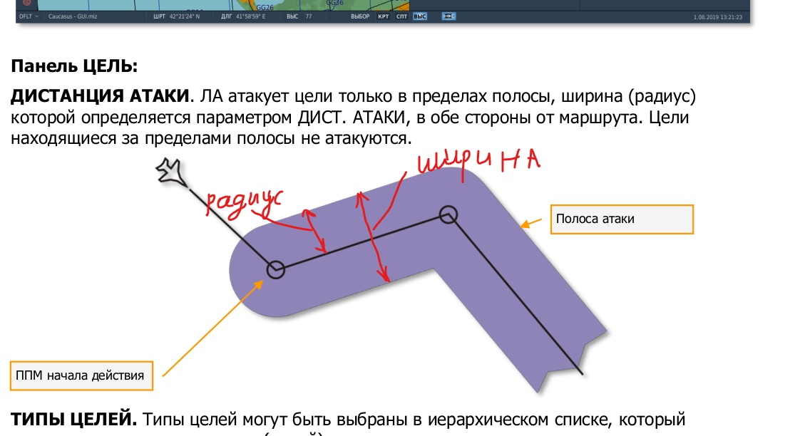Click the ВЫБОР label in status bar
Image resolution: width=805 pixels, height=436 pixels.
click(x=360, y=16)
